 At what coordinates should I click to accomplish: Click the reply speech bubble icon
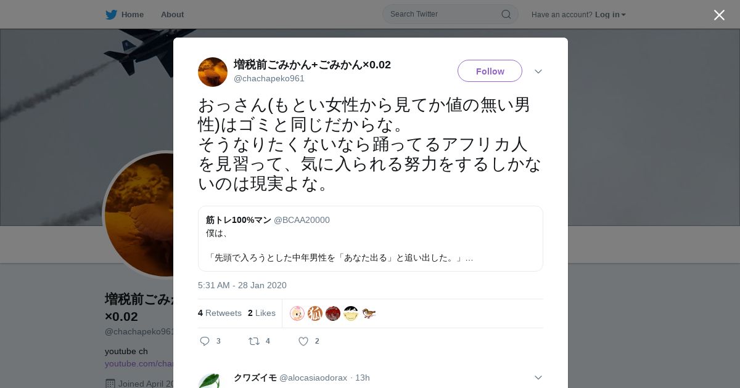click(x=205, y=341)
